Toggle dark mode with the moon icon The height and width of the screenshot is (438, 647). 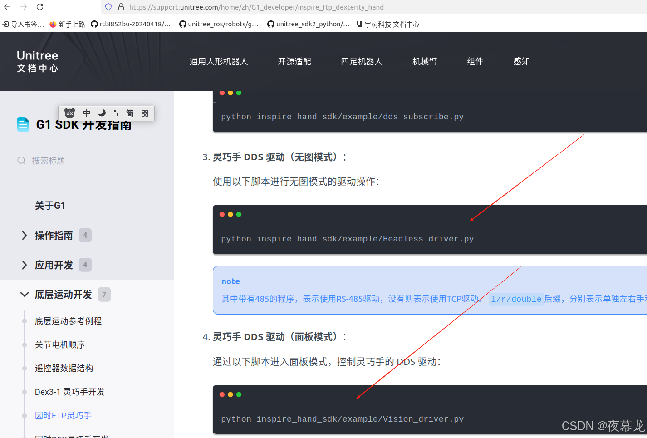pyautogui.click(x=101, y=113)
